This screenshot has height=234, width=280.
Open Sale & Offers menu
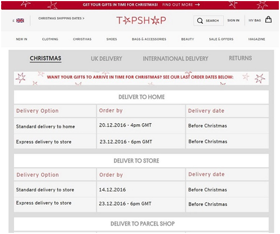pyautogui.click(x=221, y=39)
